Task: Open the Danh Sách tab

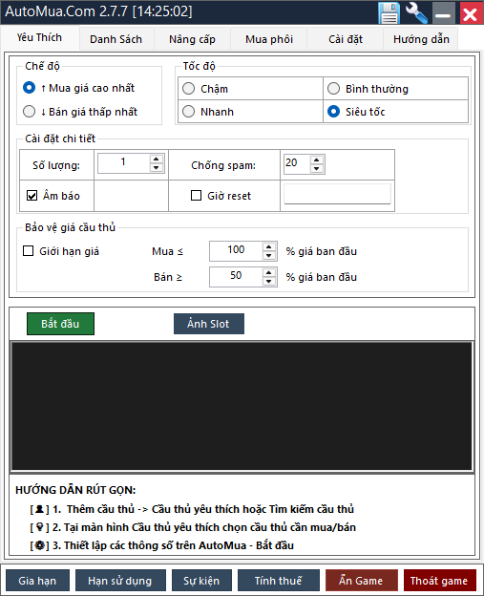Action: (x=116, y=39)
